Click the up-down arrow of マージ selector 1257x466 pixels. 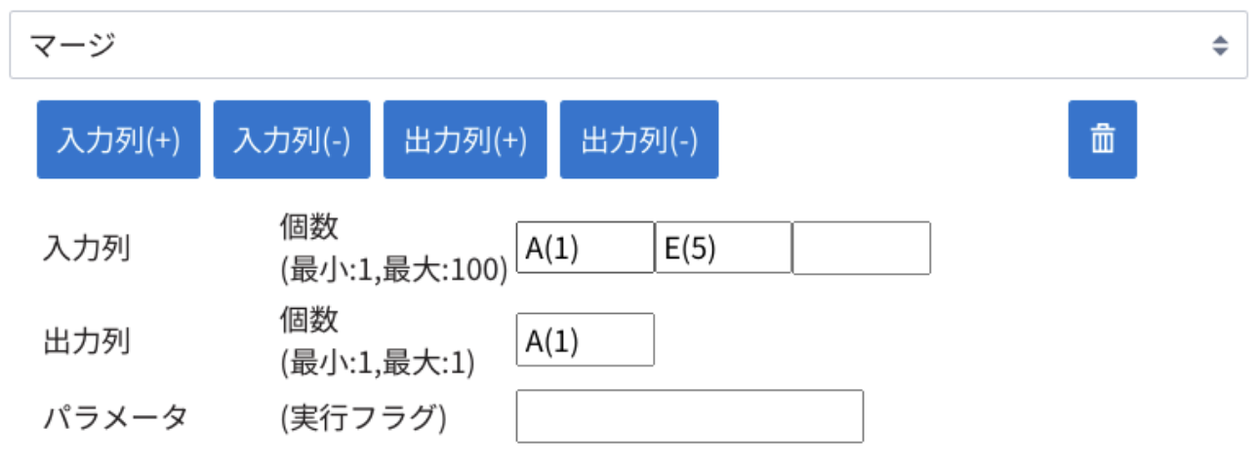(x=1219, y=45)
